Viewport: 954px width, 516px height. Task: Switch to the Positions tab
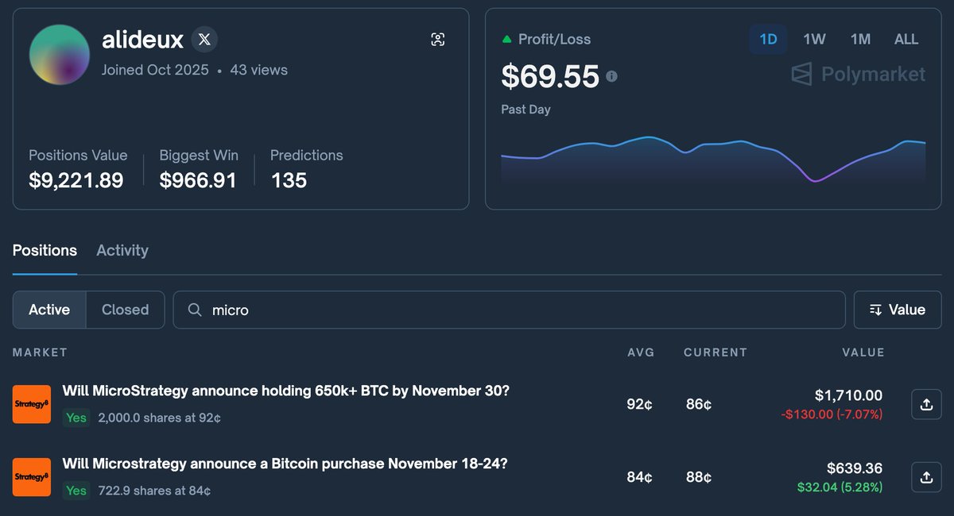coord(45,251)
